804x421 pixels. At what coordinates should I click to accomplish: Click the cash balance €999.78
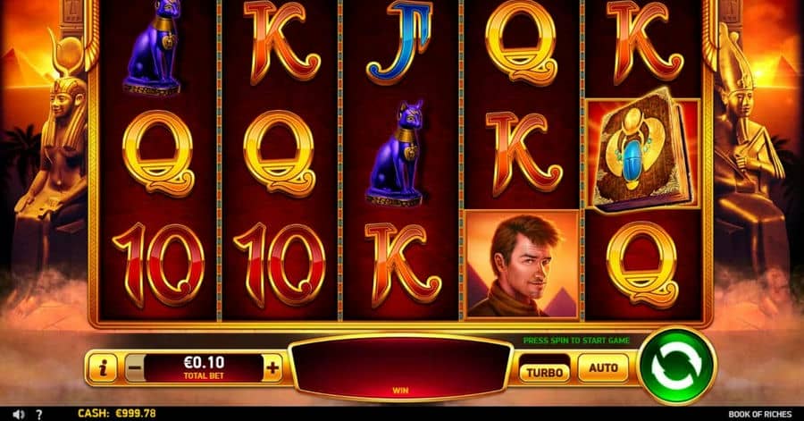tap(117, 413)
